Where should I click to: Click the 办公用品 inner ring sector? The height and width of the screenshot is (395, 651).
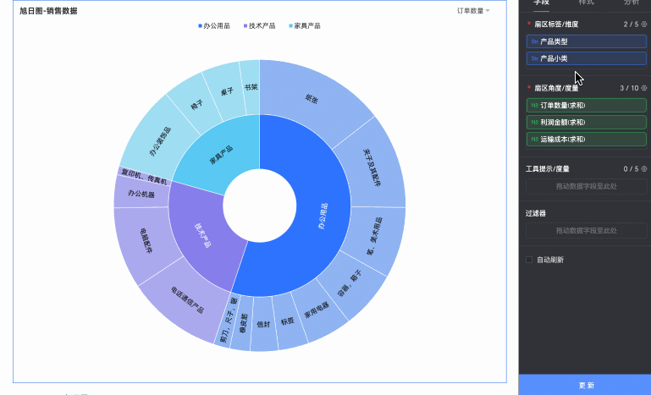[323, 216]
